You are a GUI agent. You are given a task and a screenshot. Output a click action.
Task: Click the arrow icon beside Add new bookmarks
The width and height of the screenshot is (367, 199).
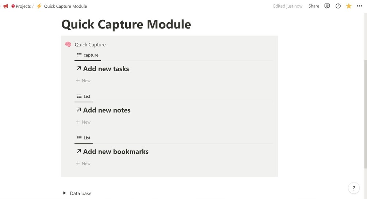(x=79, y=151)
